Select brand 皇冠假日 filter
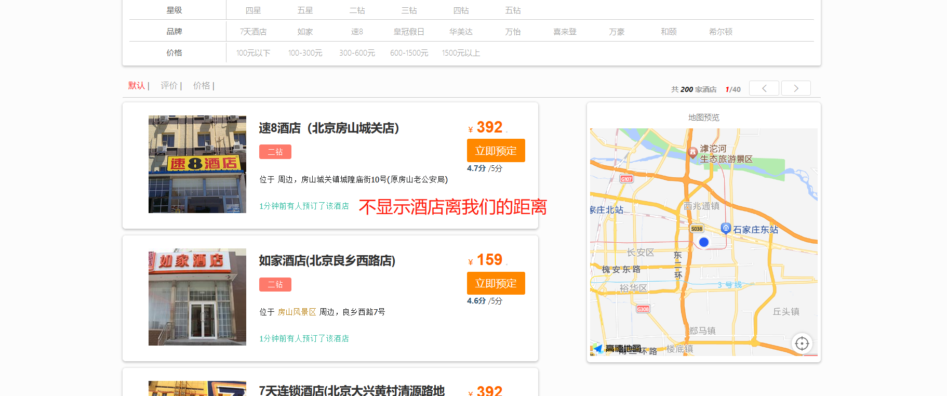 [409, 32]
